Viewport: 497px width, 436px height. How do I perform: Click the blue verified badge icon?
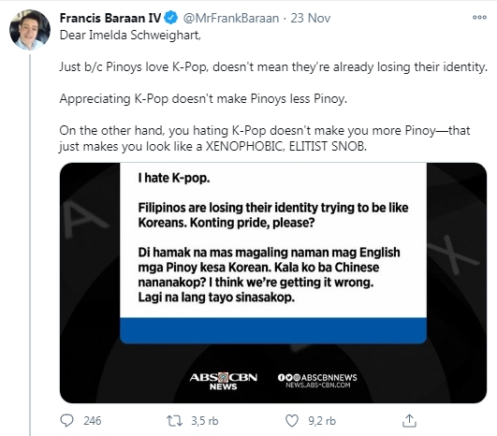[171, 18]
